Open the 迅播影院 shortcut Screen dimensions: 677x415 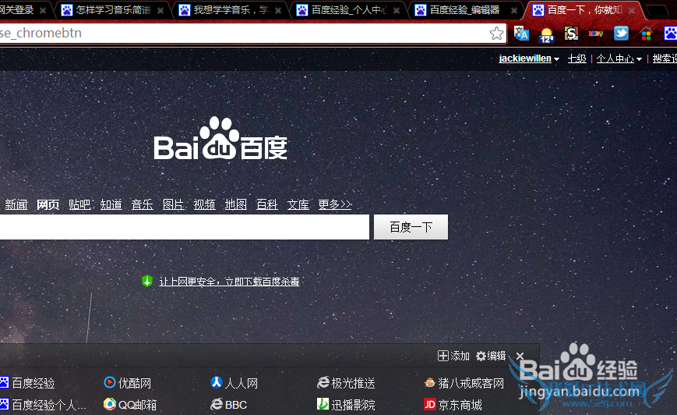(346, 405)
